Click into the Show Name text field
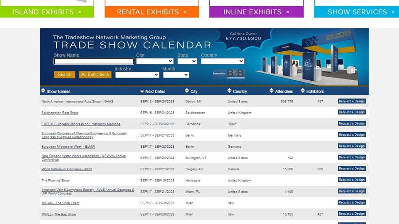Screen dimensions: 399x224 click(x=94, y=61)
